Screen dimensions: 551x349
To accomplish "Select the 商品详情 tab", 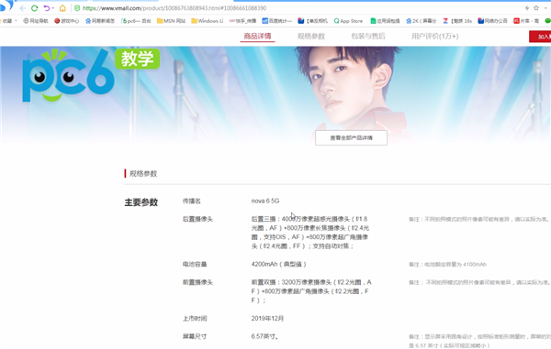I will (257, 36).
